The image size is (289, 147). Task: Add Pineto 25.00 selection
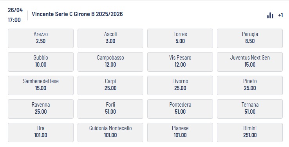coord(250,85)
